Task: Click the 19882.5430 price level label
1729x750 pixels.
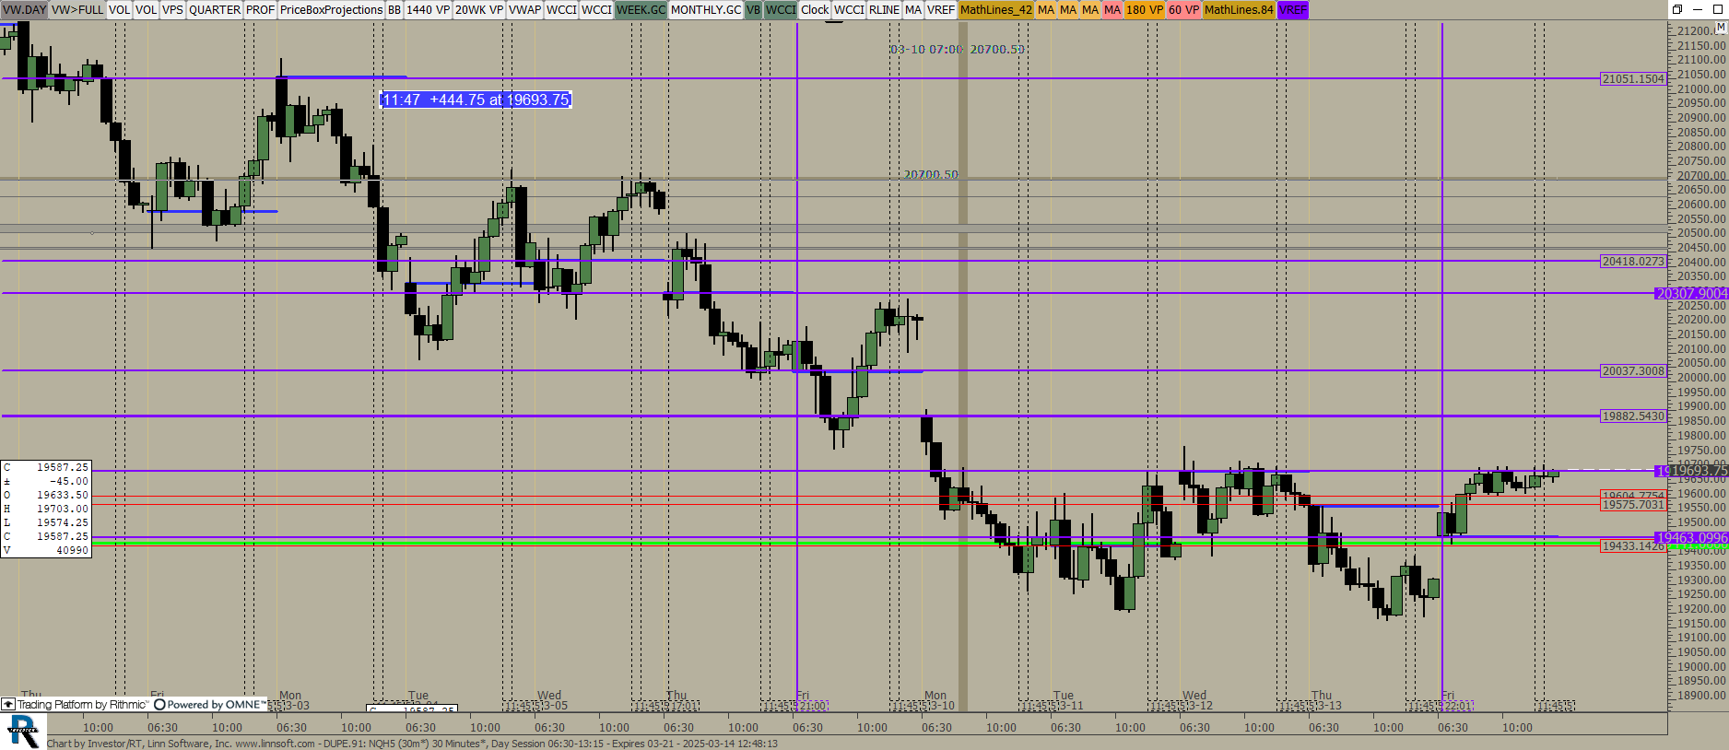Action: point(1633,416)
